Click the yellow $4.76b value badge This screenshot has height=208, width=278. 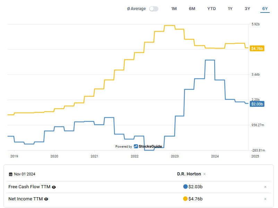coord(257,49)
